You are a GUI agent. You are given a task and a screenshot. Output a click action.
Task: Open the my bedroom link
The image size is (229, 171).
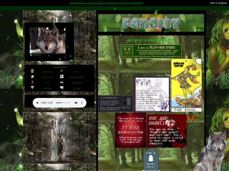click(47, 77)
